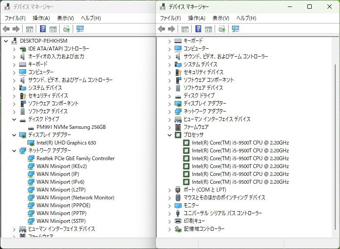
Task: Click Forward arrow in left Device Manager toolbar
Action: (x=16, y=29)
